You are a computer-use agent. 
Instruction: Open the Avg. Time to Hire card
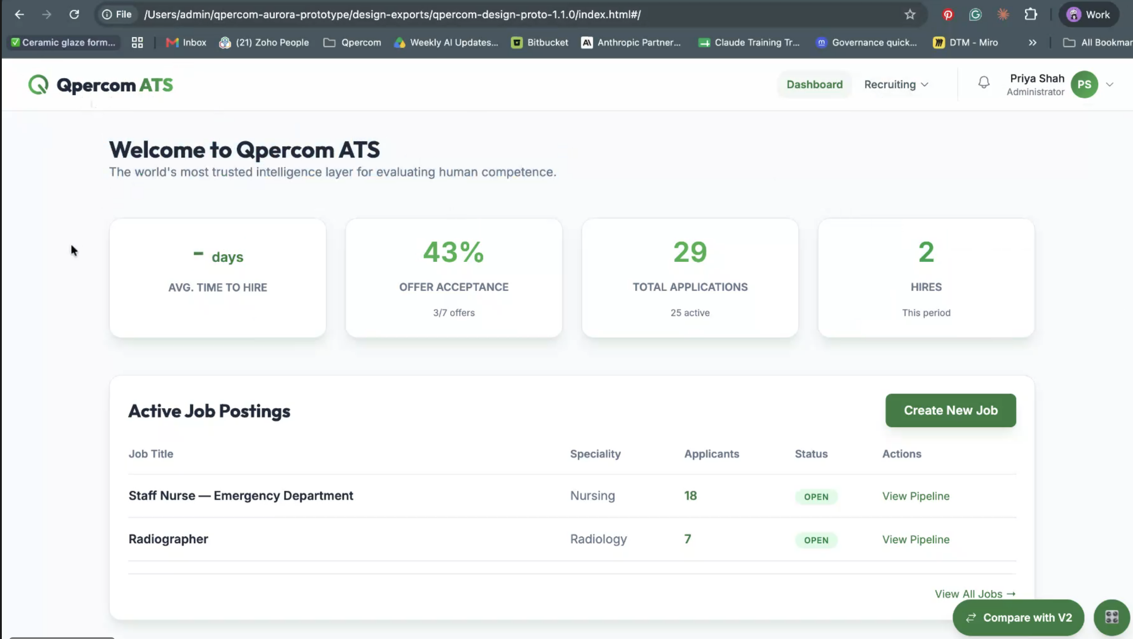(x=218, y=278)
